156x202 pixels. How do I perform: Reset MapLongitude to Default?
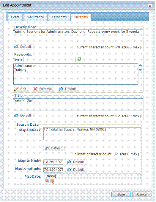click(75, 170)
